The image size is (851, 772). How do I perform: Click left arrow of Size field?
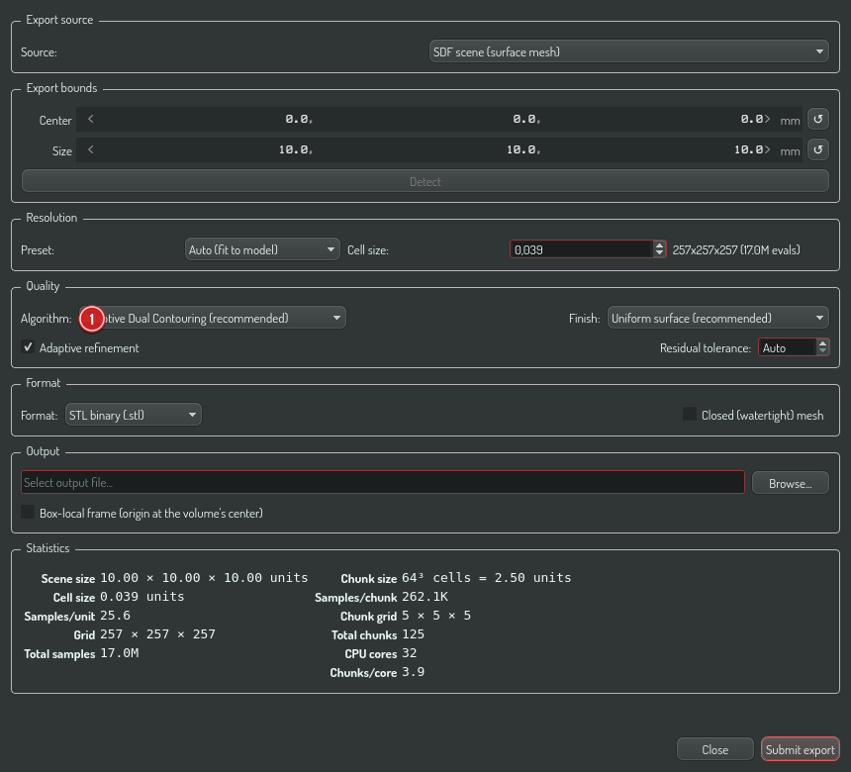[91, 149]
